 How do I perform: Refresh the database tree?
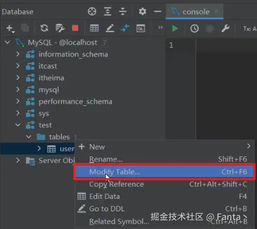44,28
